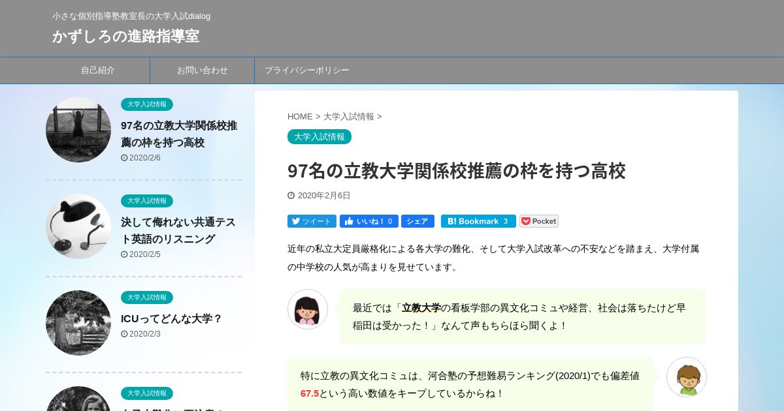
Task: Open the 自己紹介 menu item
Action: point(98,70)
